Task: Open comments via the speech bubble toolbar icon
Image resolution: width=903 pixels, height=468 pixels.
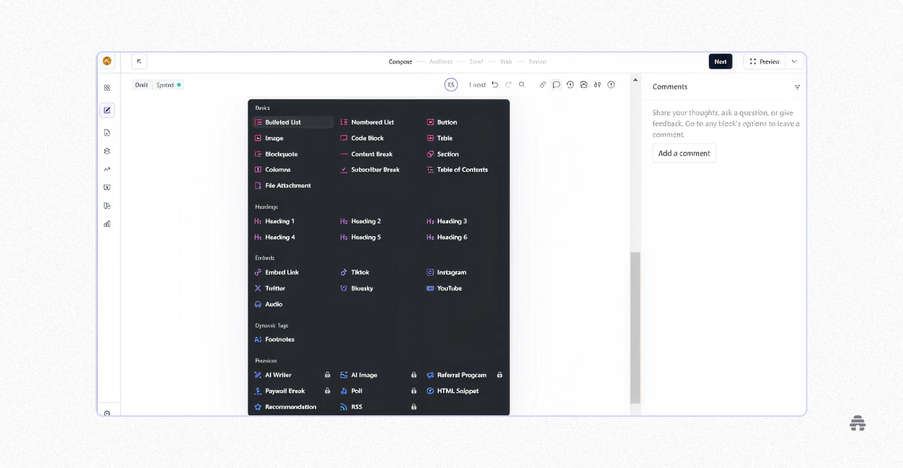Action: point(556,84)
